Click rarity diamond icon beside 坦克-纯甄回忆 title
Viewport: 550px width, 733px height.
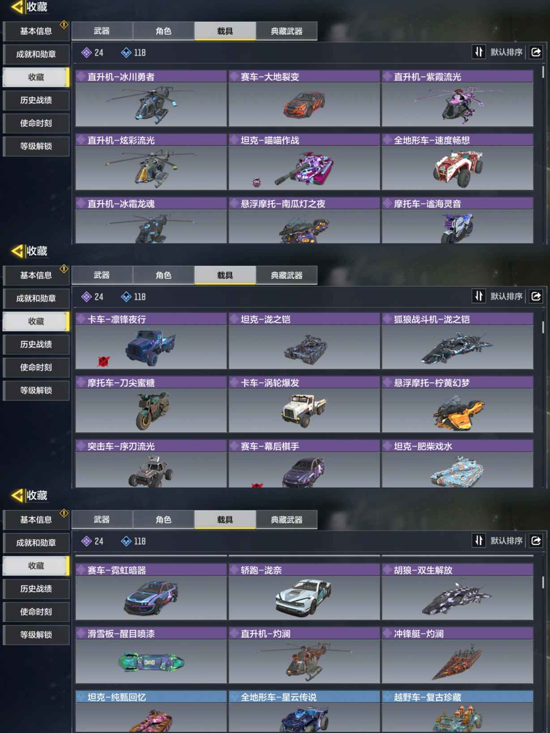tap(81, 697)
